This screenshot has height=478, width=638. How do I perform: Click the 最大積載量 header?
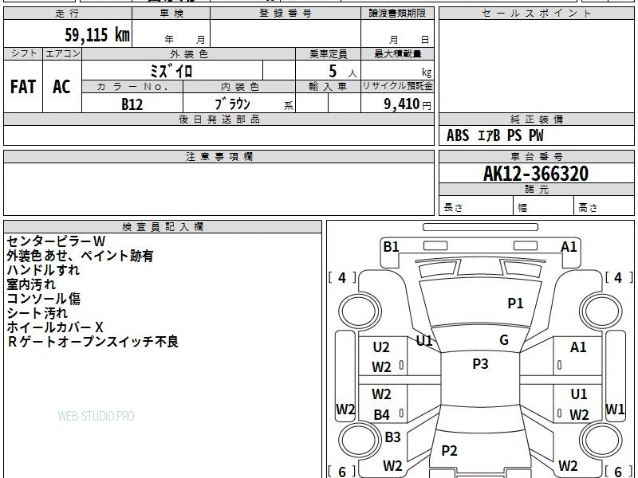point(397,53)
